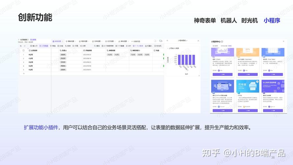This screenshot has width=293, height=165.
Task: Click the blue 小程序 heading on the slide
Action: [x=272, y=20]
